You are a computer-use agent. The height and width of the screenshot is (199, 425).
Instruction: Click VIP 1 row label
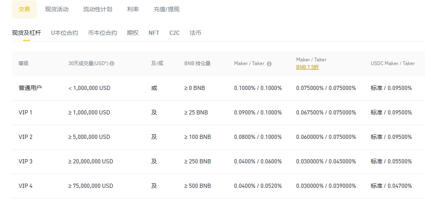(x=26, y=112)
